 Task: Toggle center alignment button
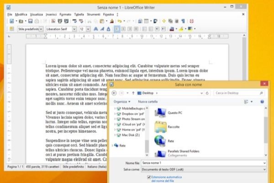tap(123, 29)
